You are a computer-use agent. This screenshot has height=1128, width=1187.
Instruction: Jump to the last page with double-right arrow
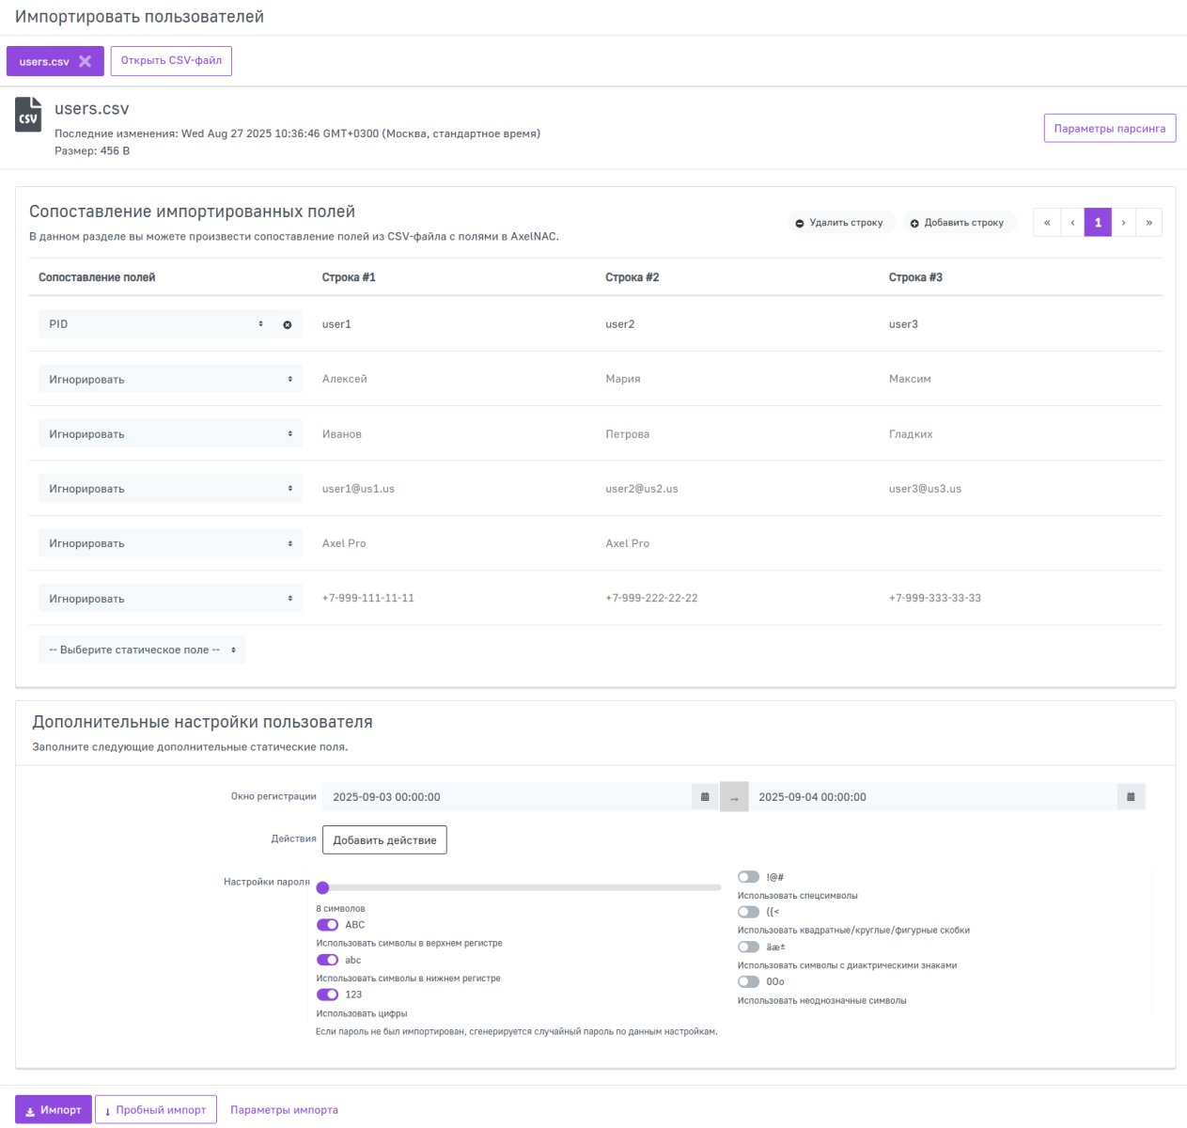tap(1148, 223)
